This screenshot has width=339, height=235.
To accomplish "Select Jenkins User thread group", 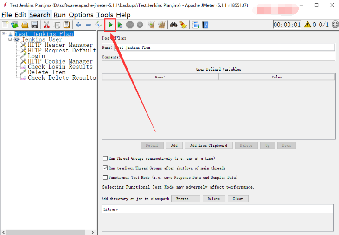I will tap(42, 39).
